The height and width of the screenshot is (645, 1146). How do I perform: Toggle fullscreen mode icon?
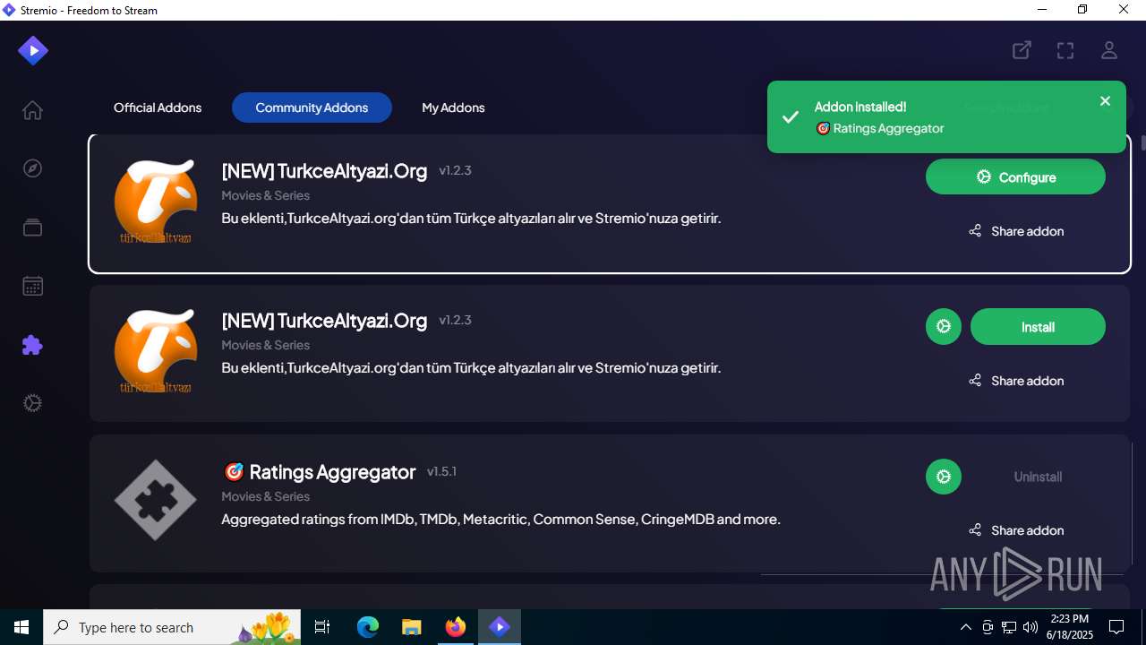[x=1065, y=50]
